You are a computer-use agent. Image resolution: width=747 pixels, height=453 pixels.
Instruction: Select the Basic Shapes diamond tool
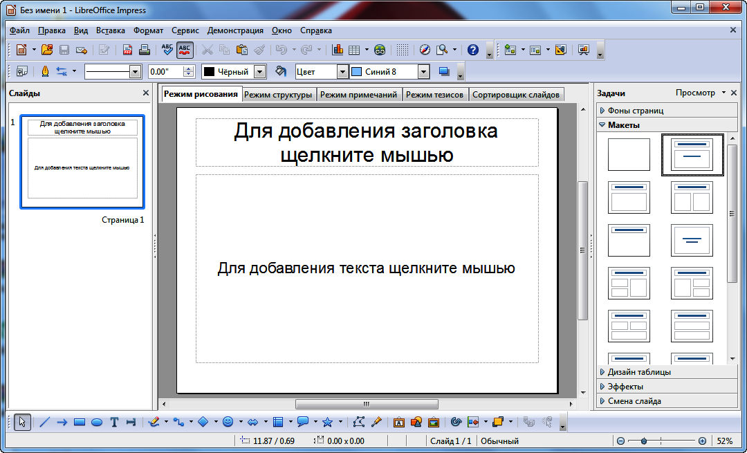[x=203, y=422]
